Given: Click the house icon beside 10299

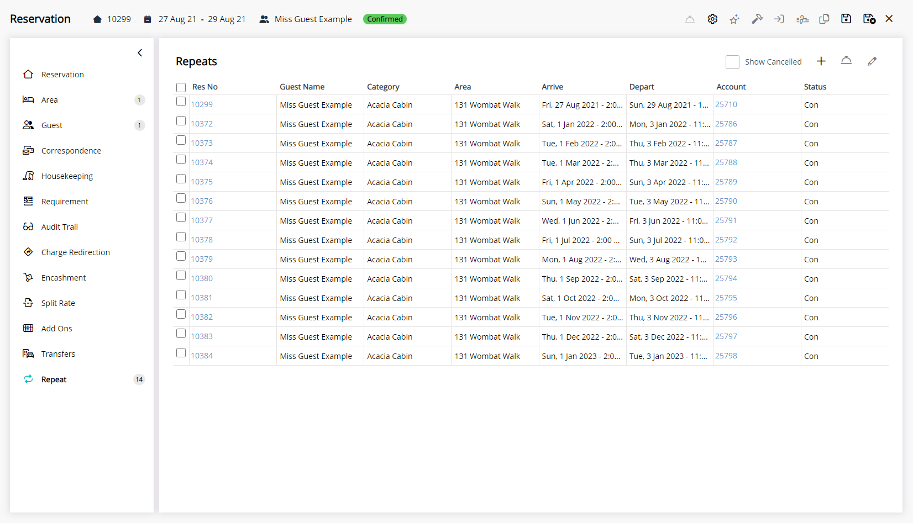Looking at the screenshot, I should [97, 19].
